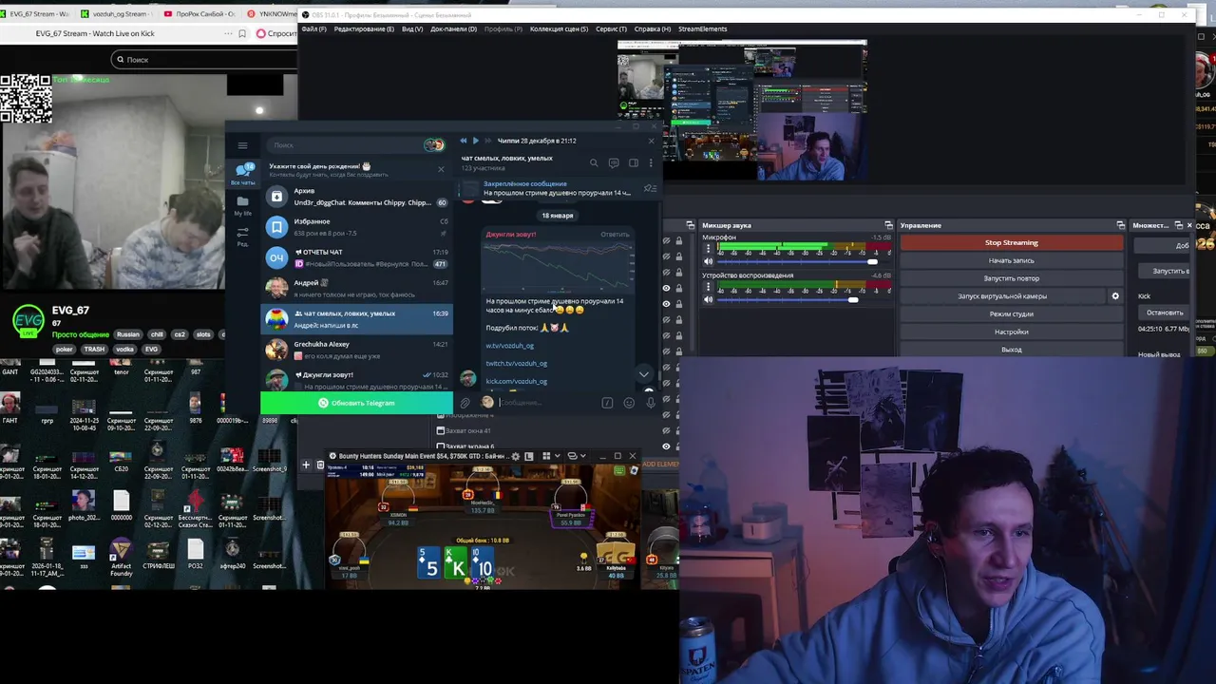Click the Telegram message input Сообщение
The height and width of the screenshot is (684, 1216).
[x=546, y=403]
